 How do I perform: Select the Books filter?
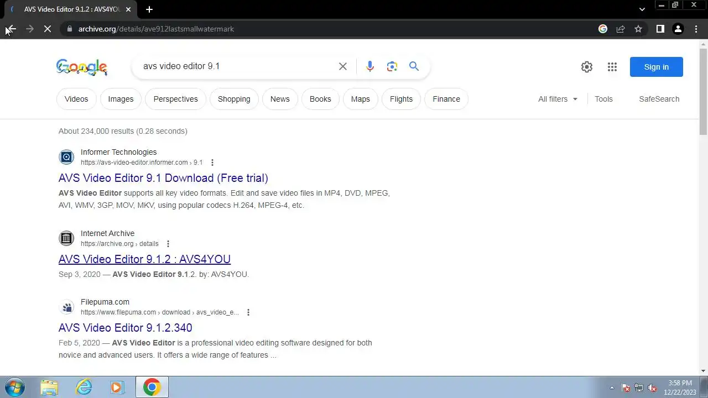[x=320, y=99]
